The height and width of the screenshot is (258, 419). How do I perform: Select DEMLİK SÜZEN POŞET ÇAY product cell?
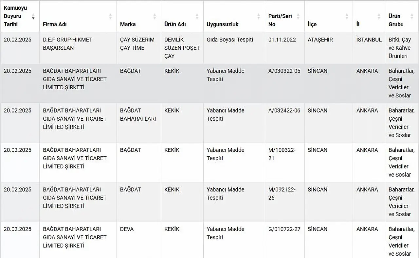[x=182, y=48]
